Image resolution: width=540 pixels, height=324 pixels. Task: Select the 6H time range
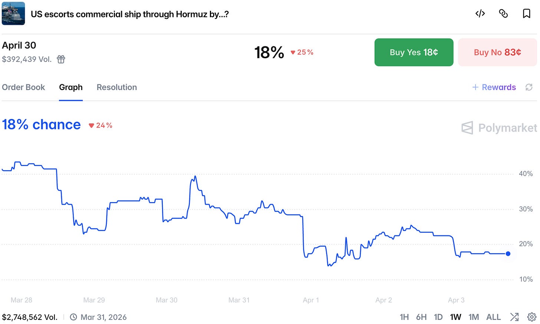(421, 317)
